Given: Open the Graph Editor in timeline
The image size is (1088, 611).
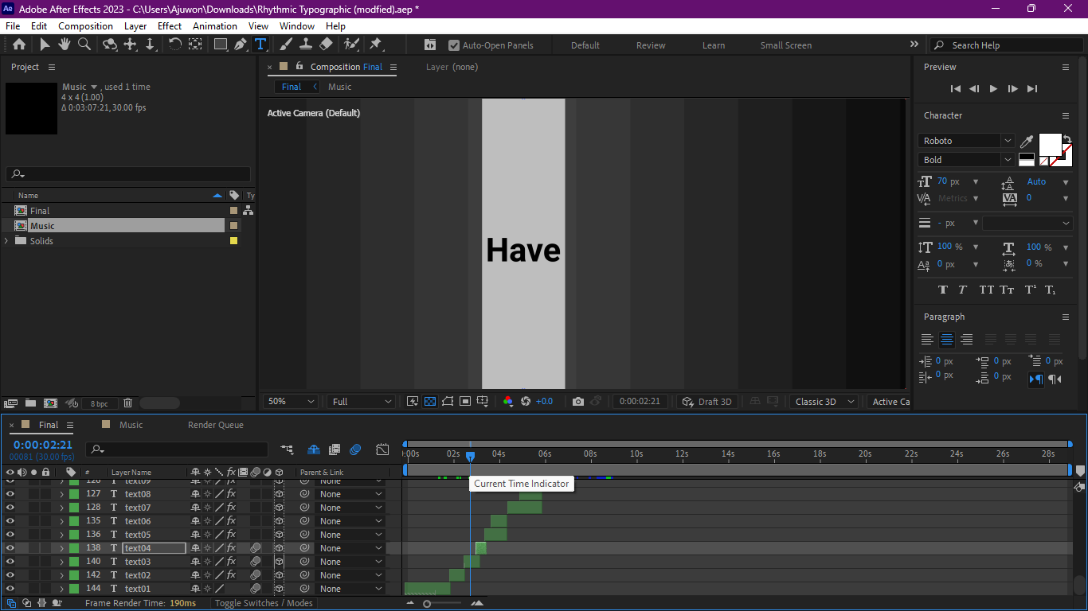Looking at the screenshot, I should tap(382, 449).
